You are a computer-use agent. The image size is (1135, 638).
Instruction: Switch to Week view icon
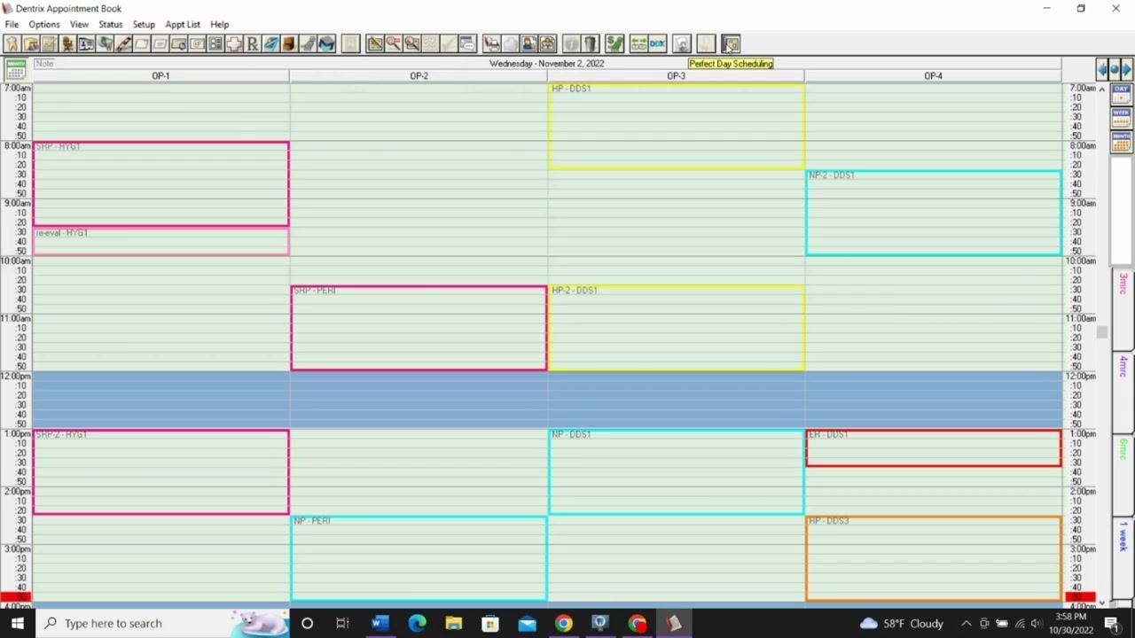coord(1121,117)
